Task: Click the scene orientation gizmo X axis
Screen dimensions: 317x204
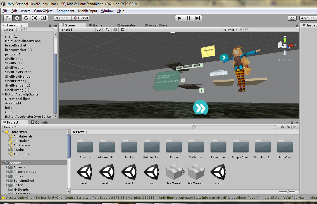Action: 291,45
